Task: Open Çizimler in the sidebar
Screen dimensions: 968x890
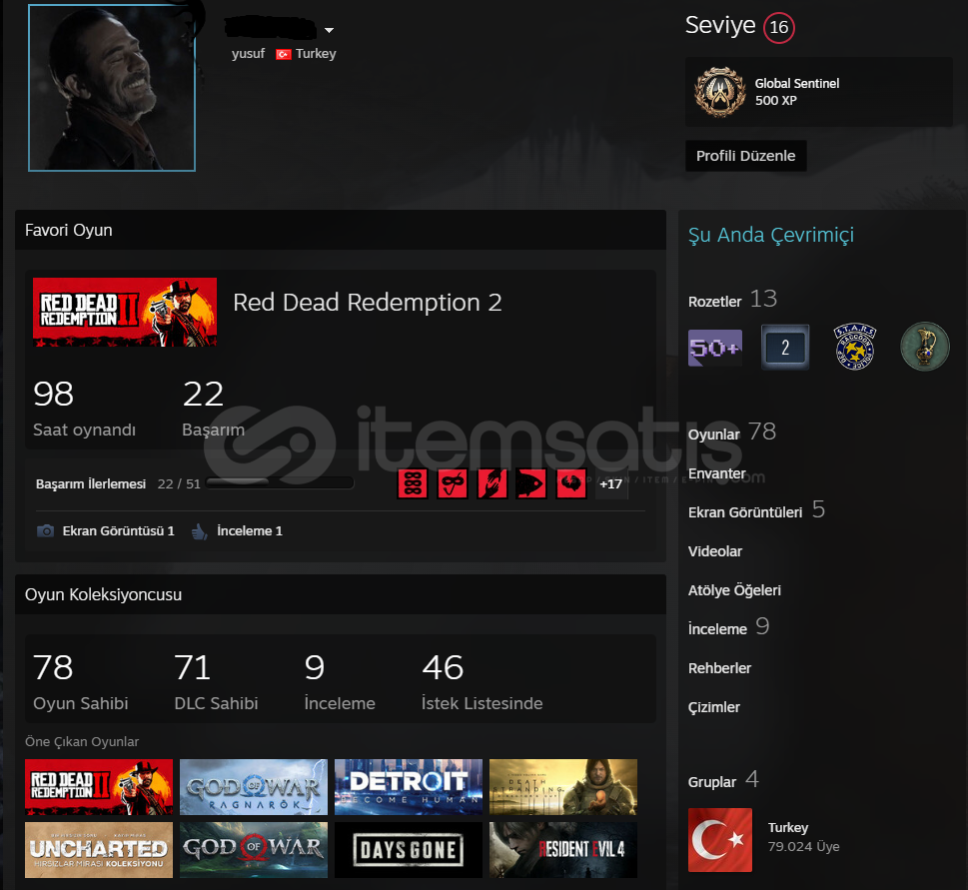Action: click(x=713, y=707)
